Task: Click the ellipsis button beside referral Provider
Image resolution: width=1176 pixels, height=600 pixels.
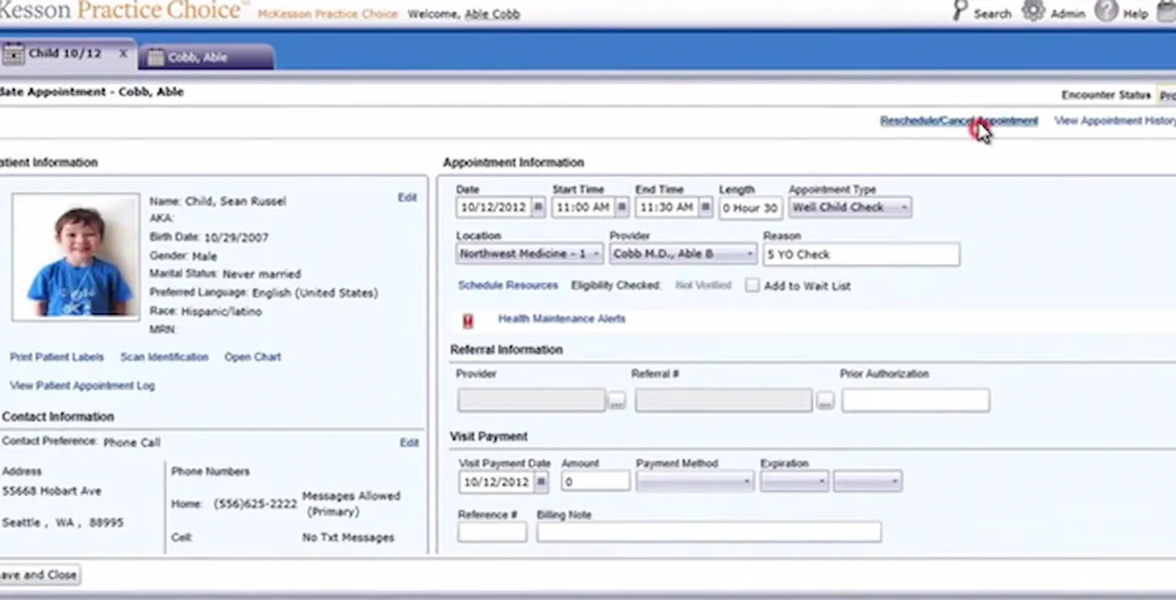Action: pos(616,400)
